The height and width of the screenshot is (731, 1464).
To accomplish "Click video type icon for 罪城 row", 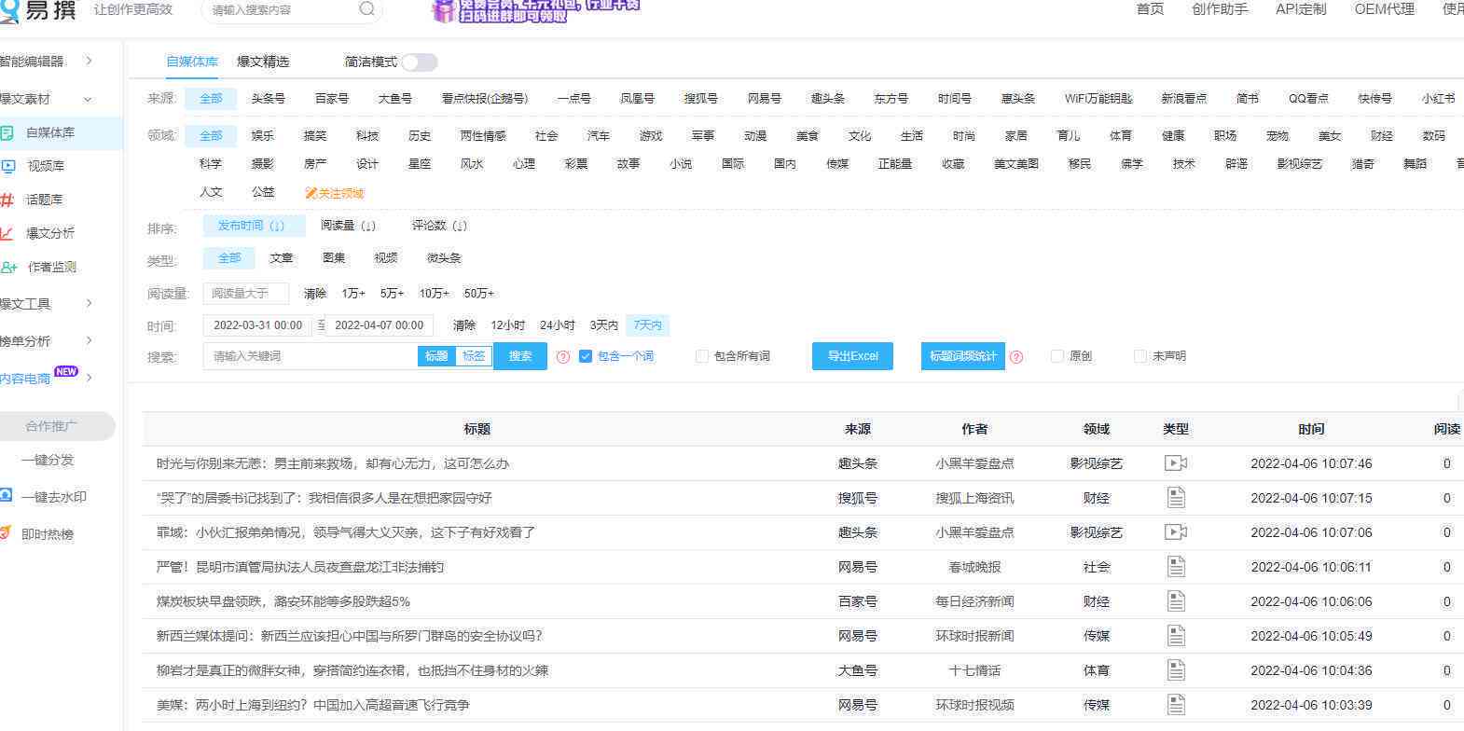I will (x=1176, y=532).
